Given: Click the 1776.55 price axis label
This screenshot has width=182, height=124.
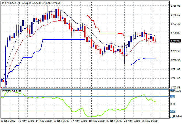Looking at the screenshot, I should pos(175,15).
